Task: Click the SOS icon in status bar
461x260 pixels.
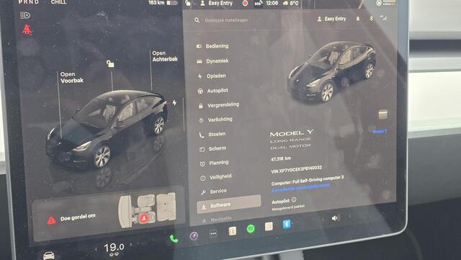Action: pos(258,4)
